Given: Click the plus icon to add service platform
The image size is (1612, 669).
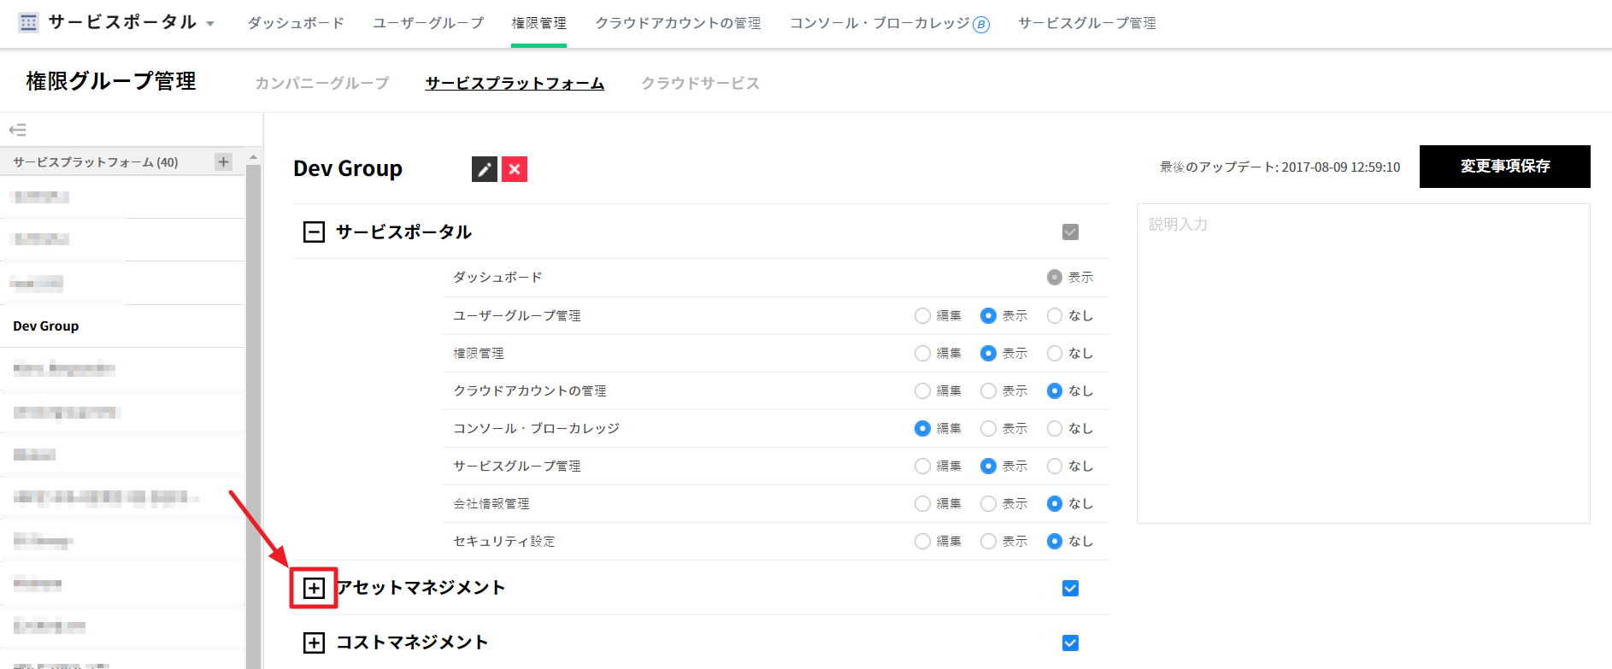Looking at the screenshot, I should point(223,161).
